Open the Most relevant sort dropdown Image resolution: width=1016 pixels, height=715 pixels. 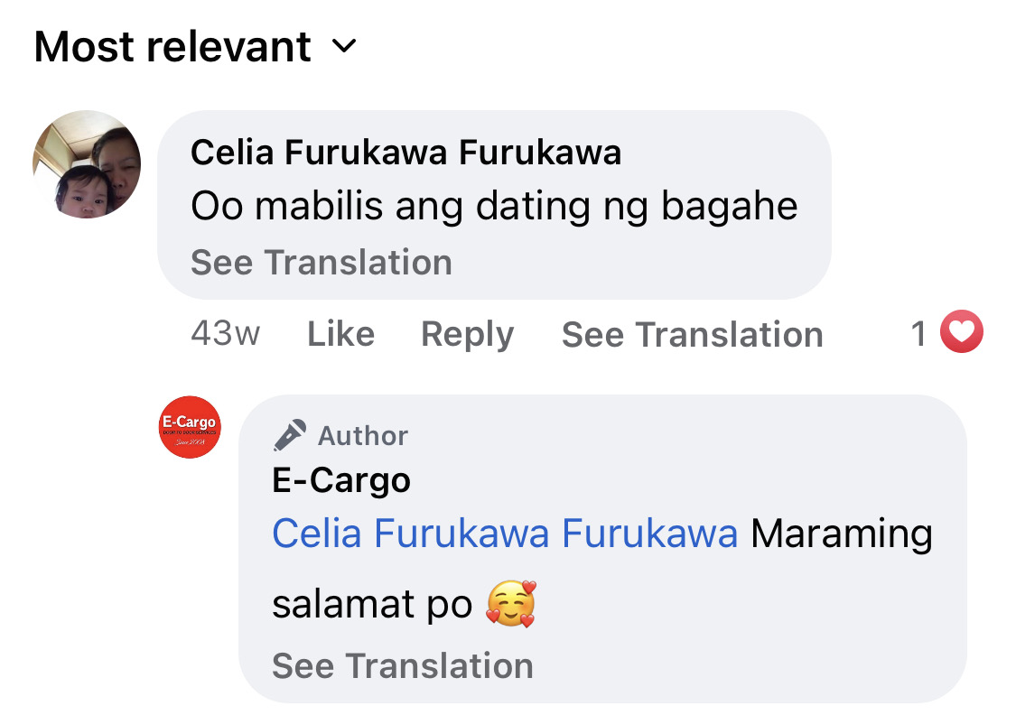point(195,47)
